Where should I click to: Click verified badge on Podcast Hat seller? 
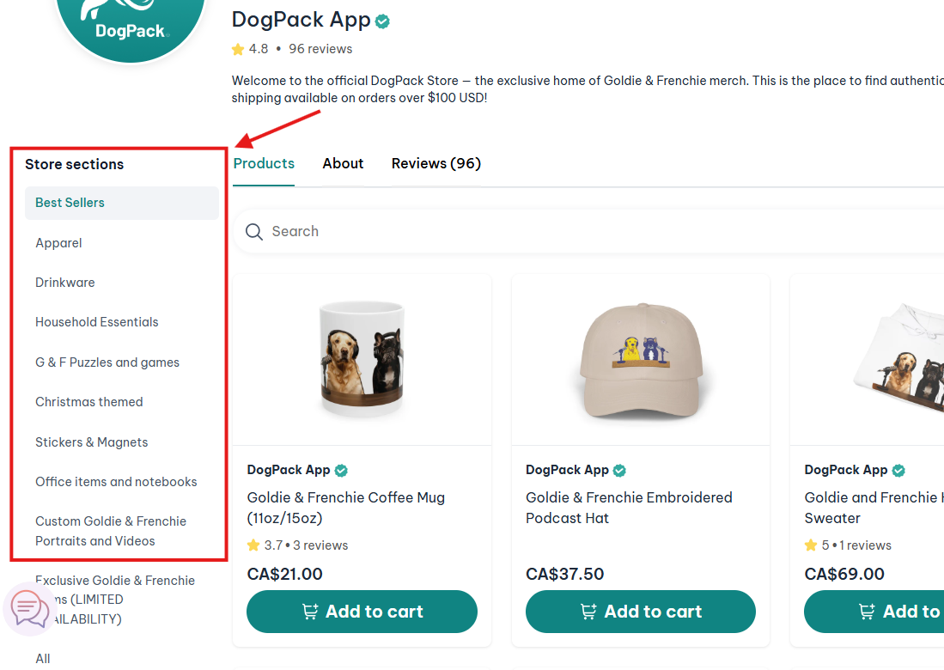point(619,470)
